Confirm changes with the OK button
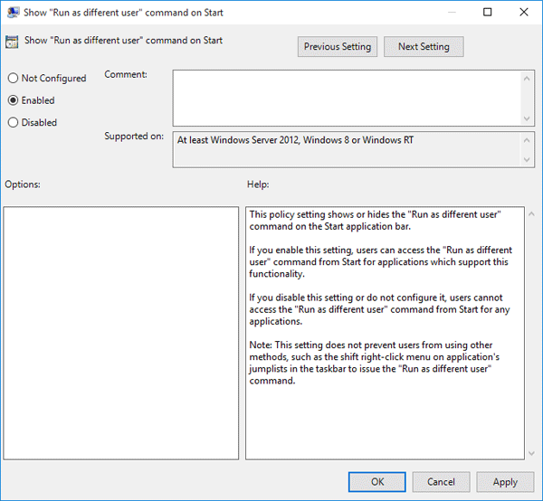 click(x=377, y=482)
